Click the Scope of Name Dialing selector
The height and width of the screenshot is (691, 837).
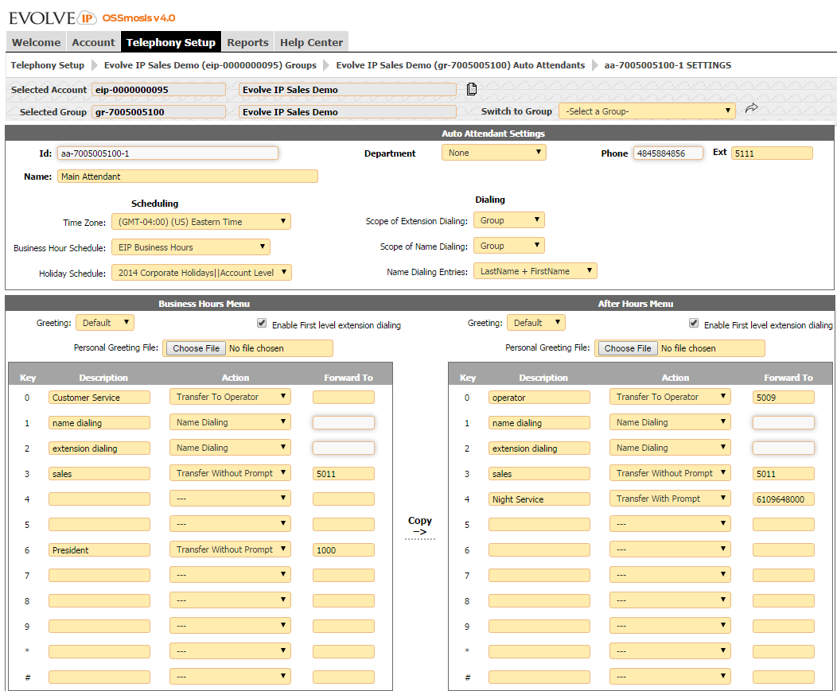tap(508, 245)
